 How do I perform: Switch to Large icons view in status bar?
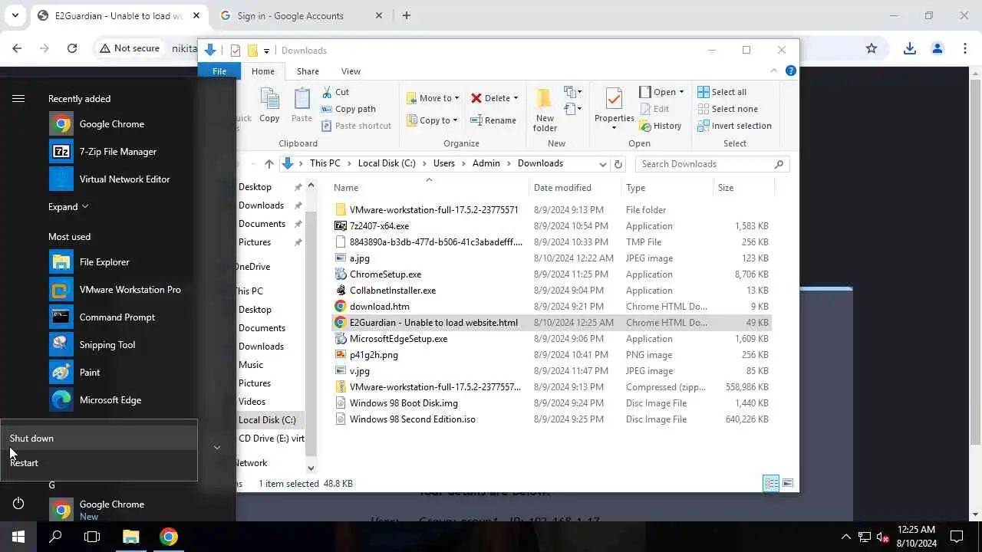788,483
